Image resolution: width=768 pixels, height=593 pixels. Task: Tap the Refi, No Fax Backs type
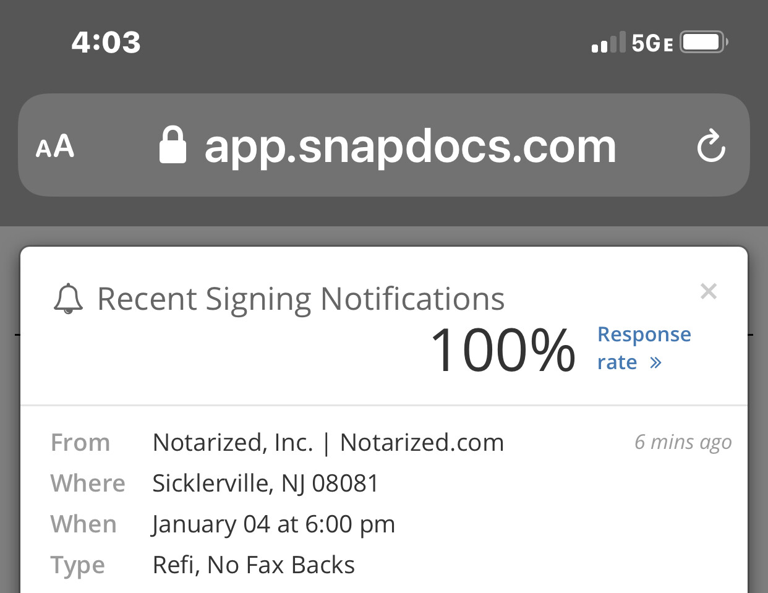click(254, 565)
